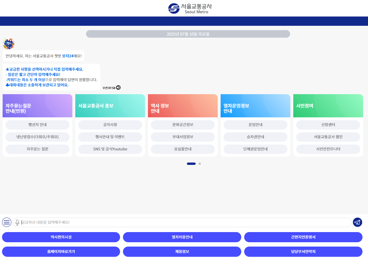Click the greeting message mentioning 또타24
The height and width of the screenshot is (257, 368).
coord(44,56)
